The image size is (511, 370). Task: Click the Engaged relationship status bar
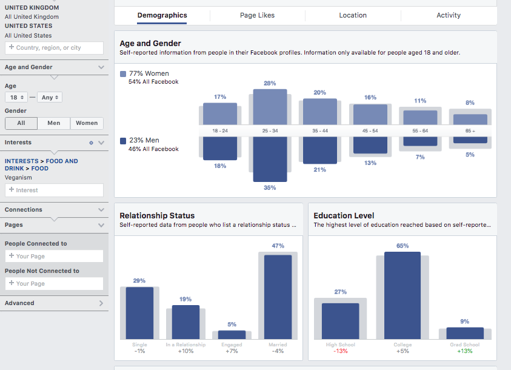[232, 335]
